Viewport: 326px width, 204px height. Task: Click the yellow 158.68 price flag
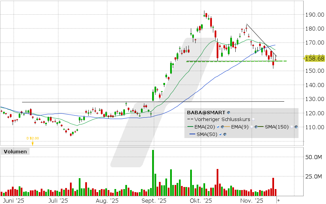pyautogui.click(x=314, y=58)
